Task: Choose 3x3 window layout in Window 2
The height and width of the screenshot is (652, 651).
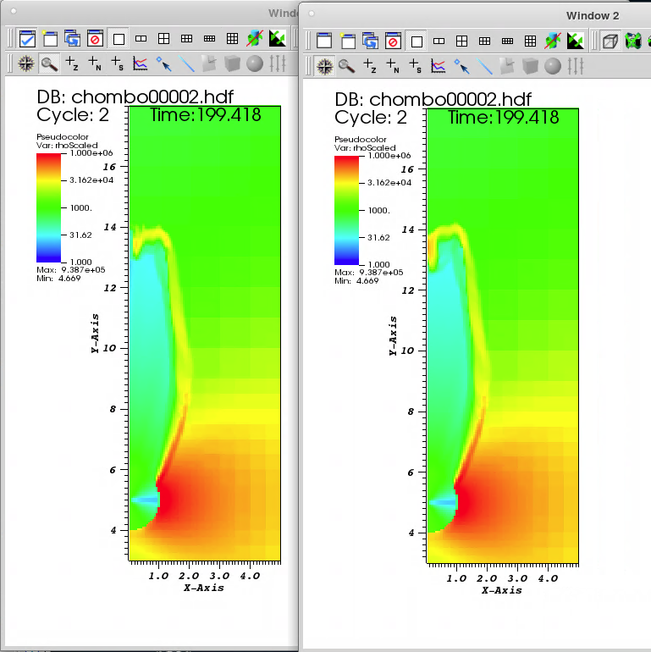Action: [531, 41]
